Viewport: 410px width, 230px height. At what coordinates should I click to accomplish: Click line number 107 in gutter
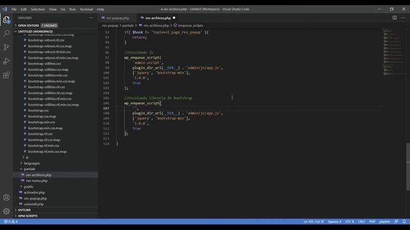[106, 108]
